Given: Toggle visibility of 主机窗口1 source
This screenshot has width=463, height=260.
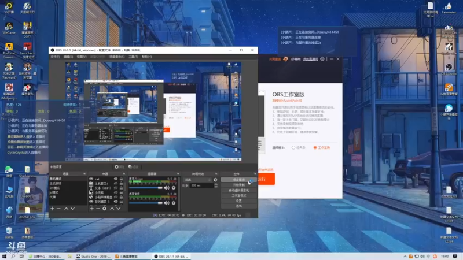Looking at the screenshot, I should pyautogui.click(x=115, y=183).
